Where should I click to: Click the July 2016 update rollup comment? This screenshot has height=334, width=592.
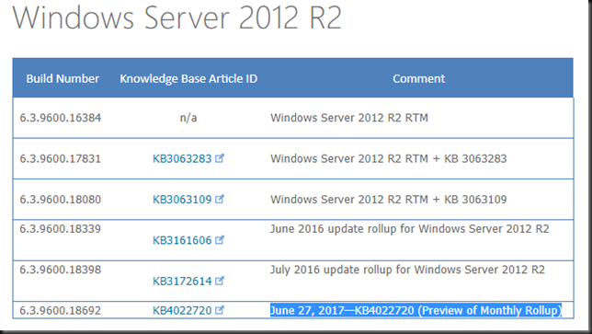click(x=408, y=270)
